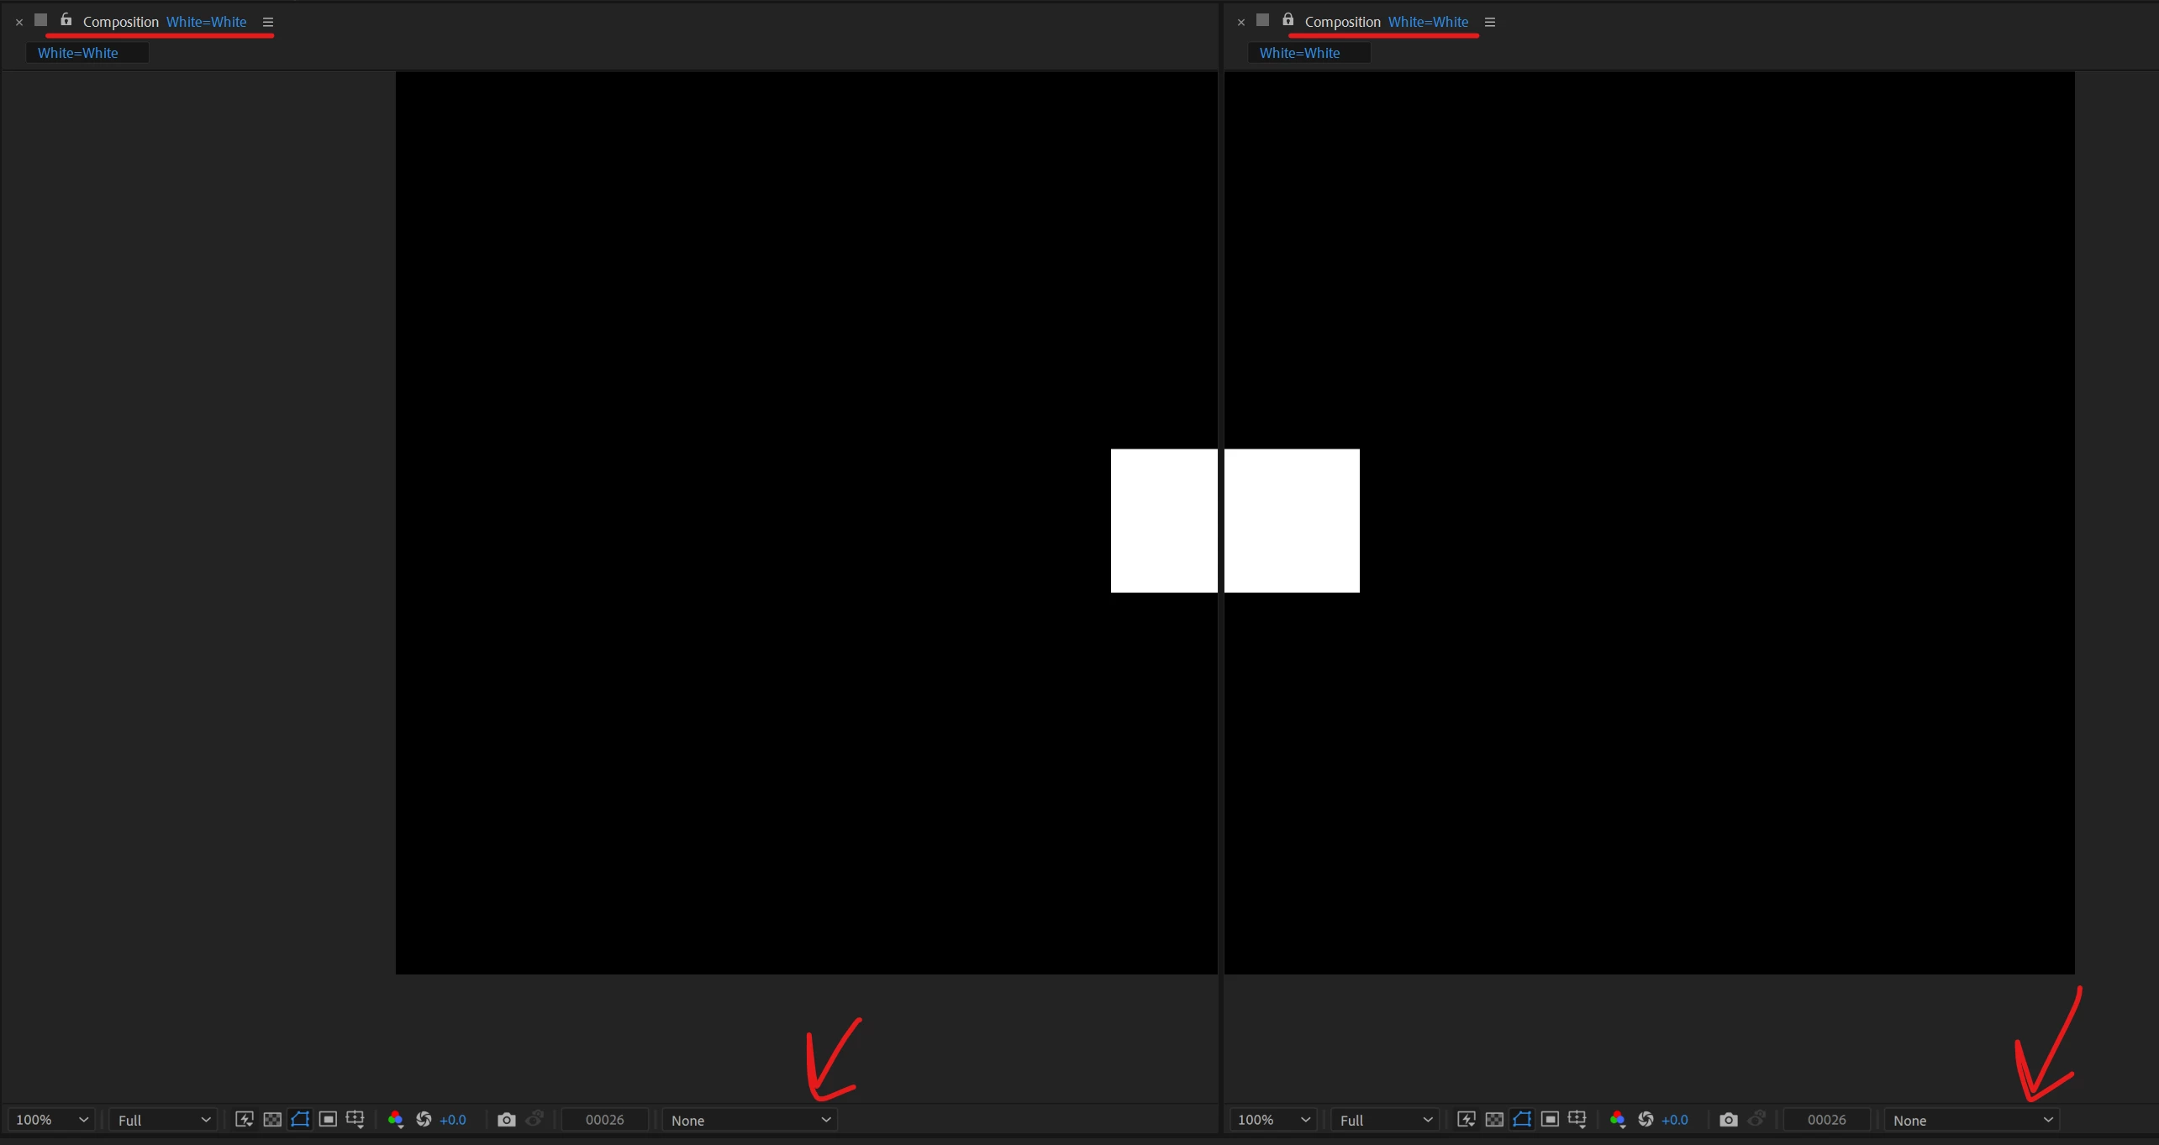Open Fast Previews options in right viewer
Image resolution: width=2159 pixels, height=1145 pixels.
tap(1467, 1119)
